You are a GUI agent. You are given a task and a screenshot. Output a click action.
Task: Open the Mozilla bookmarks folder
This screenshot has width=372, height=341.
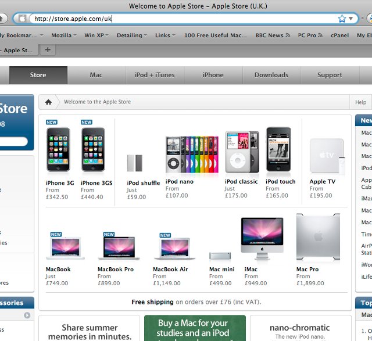64,35
